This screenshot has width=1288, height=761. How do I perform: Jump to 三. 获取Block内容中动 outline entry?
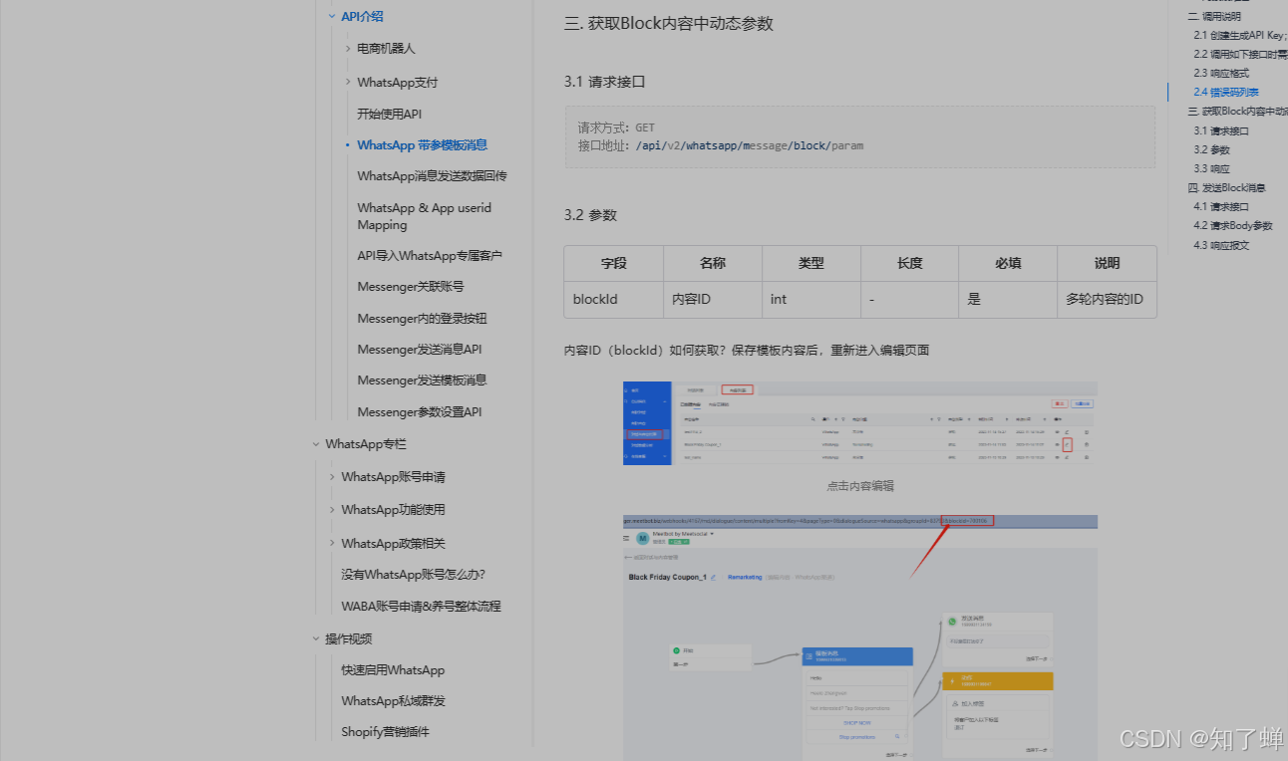(x=1237, y=112)
